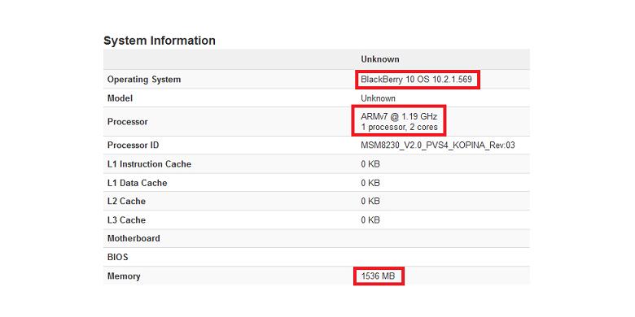Select 'ARMv7 @ 1.19 GHz' text
Screen dimensions: 635x317
pos(399,117)
